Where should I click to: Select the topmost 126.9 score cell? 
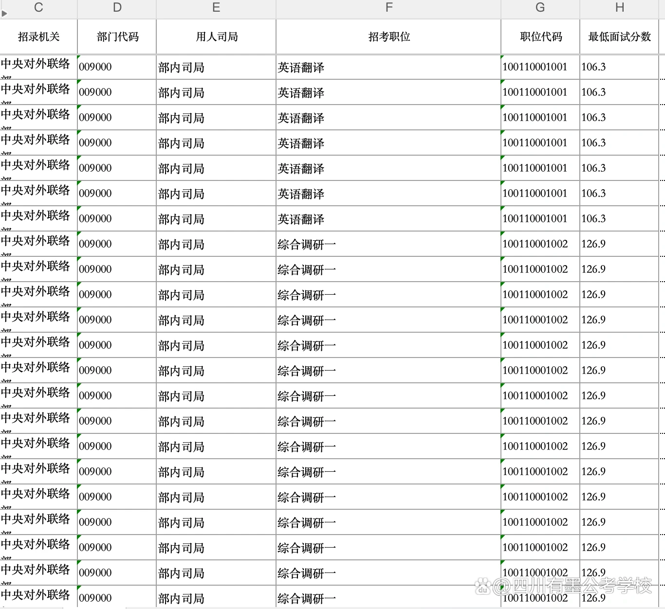tap(619, 244)
